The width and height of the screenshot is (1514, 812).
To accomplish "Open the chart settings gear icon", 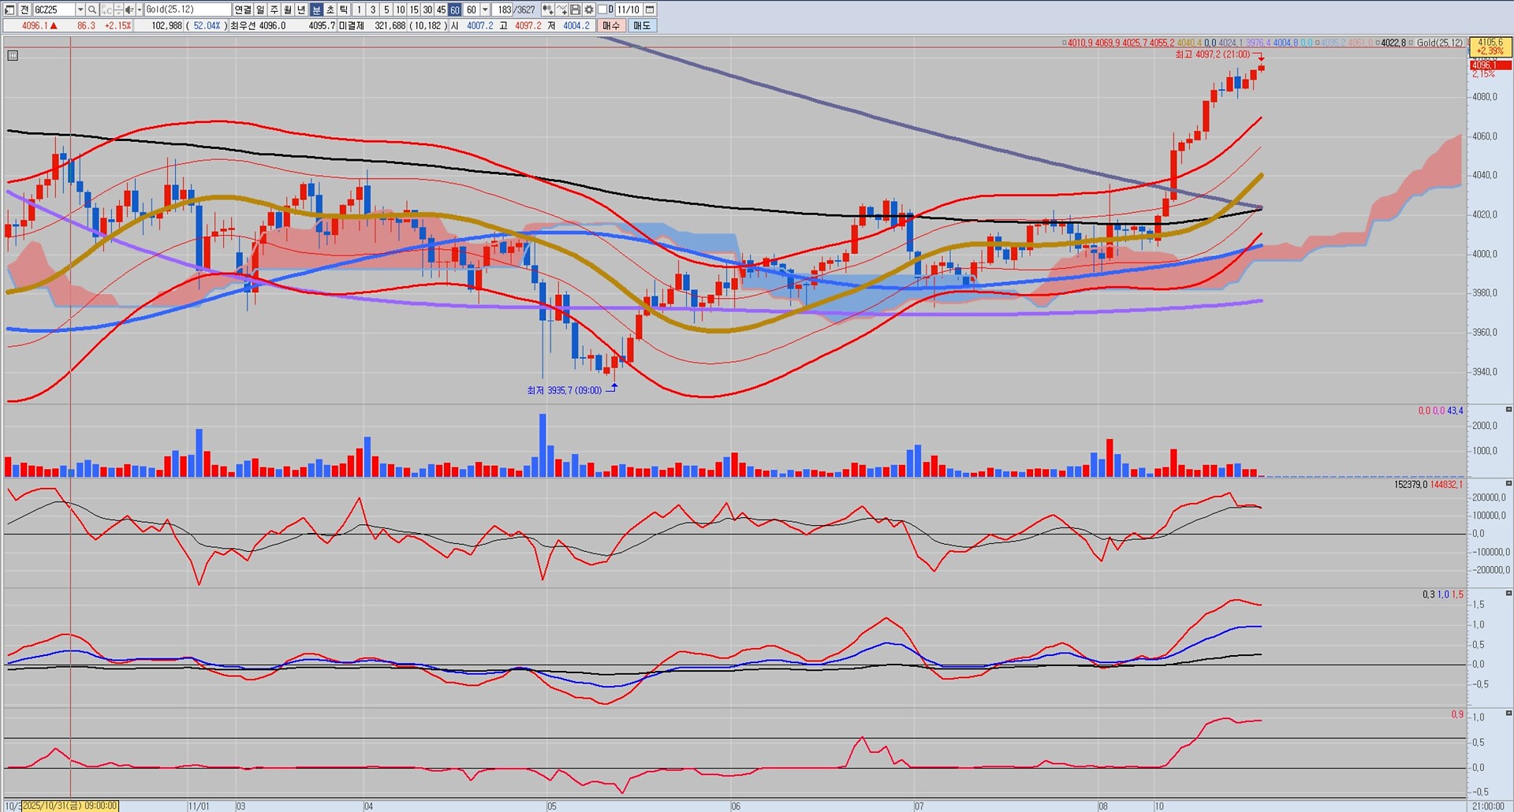I will tap(589, 9).
